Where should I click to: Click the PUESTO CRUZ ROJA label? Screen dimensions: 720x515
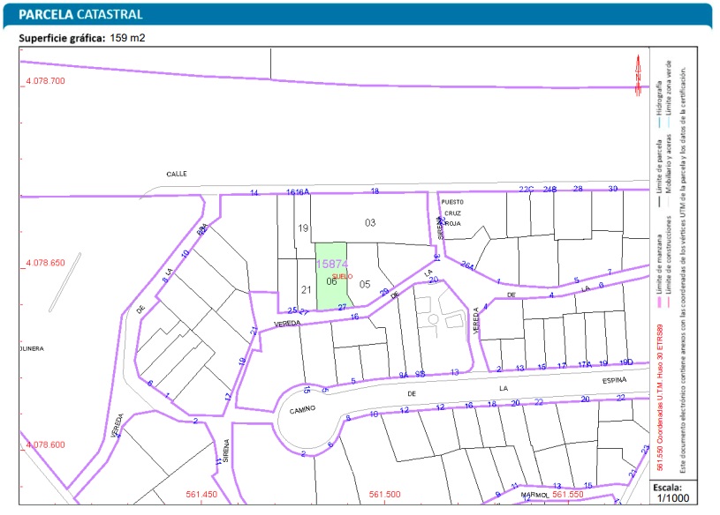(452, 213)
